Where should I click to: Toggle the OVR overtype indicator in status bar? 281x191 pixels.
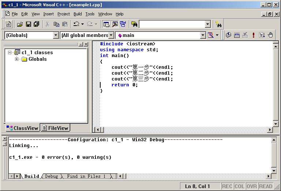251,186
